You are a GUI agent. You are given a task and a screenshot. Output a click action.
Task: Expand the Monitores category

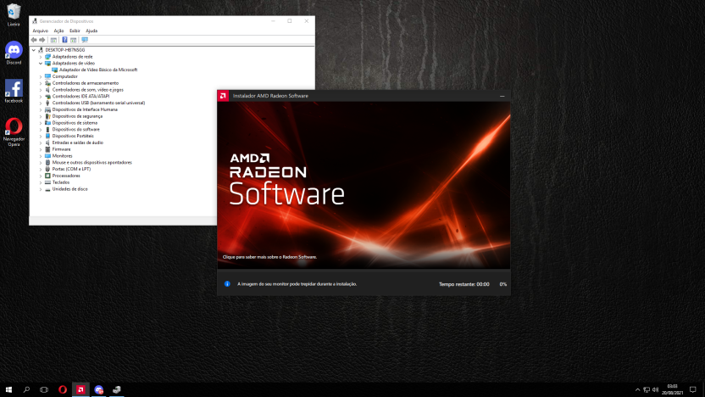point(41,156)
